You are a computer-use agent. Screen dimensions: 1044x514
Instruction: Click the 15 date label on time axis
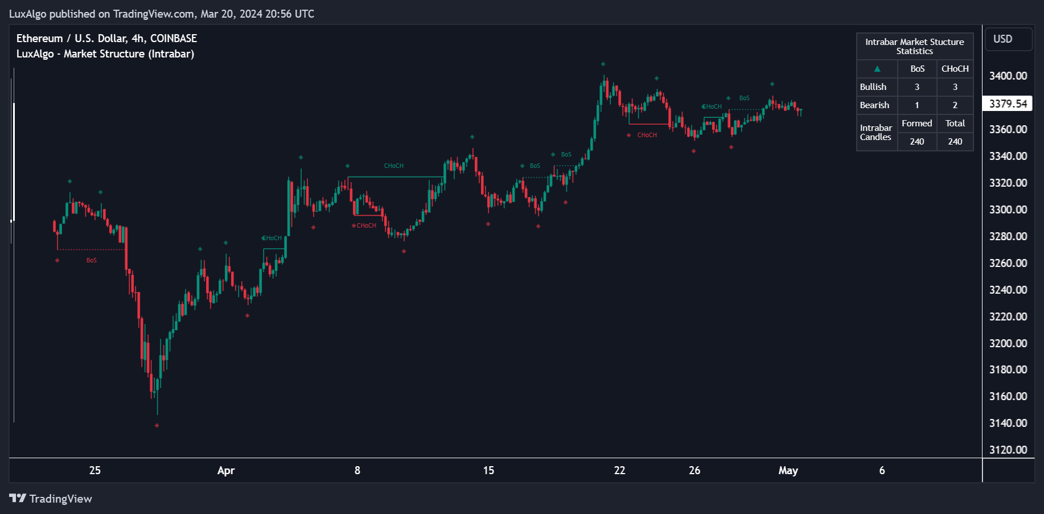point(488,471)
